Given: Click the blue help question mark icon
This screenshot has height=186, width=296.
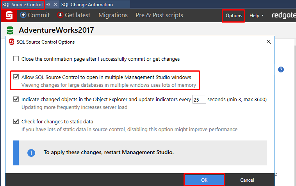Looking at the screenshot, I should click(x=281, y=70).
